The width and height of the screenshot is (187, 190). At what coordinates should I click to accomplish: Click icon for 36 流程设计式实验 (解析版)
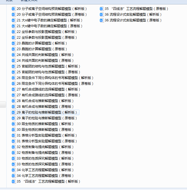tap(102, 14)
